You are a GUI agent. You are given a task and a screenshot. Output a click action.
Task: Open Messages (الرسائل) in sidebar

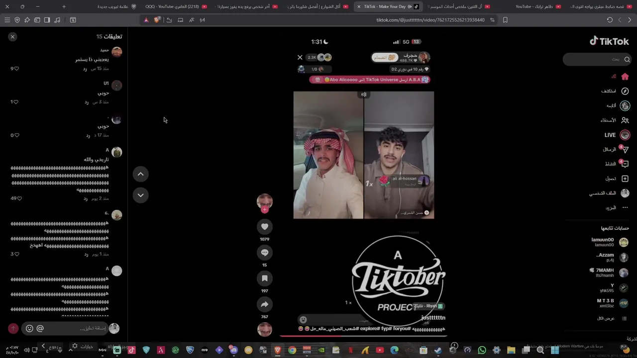pyautogui.click(x=616, y=149)
